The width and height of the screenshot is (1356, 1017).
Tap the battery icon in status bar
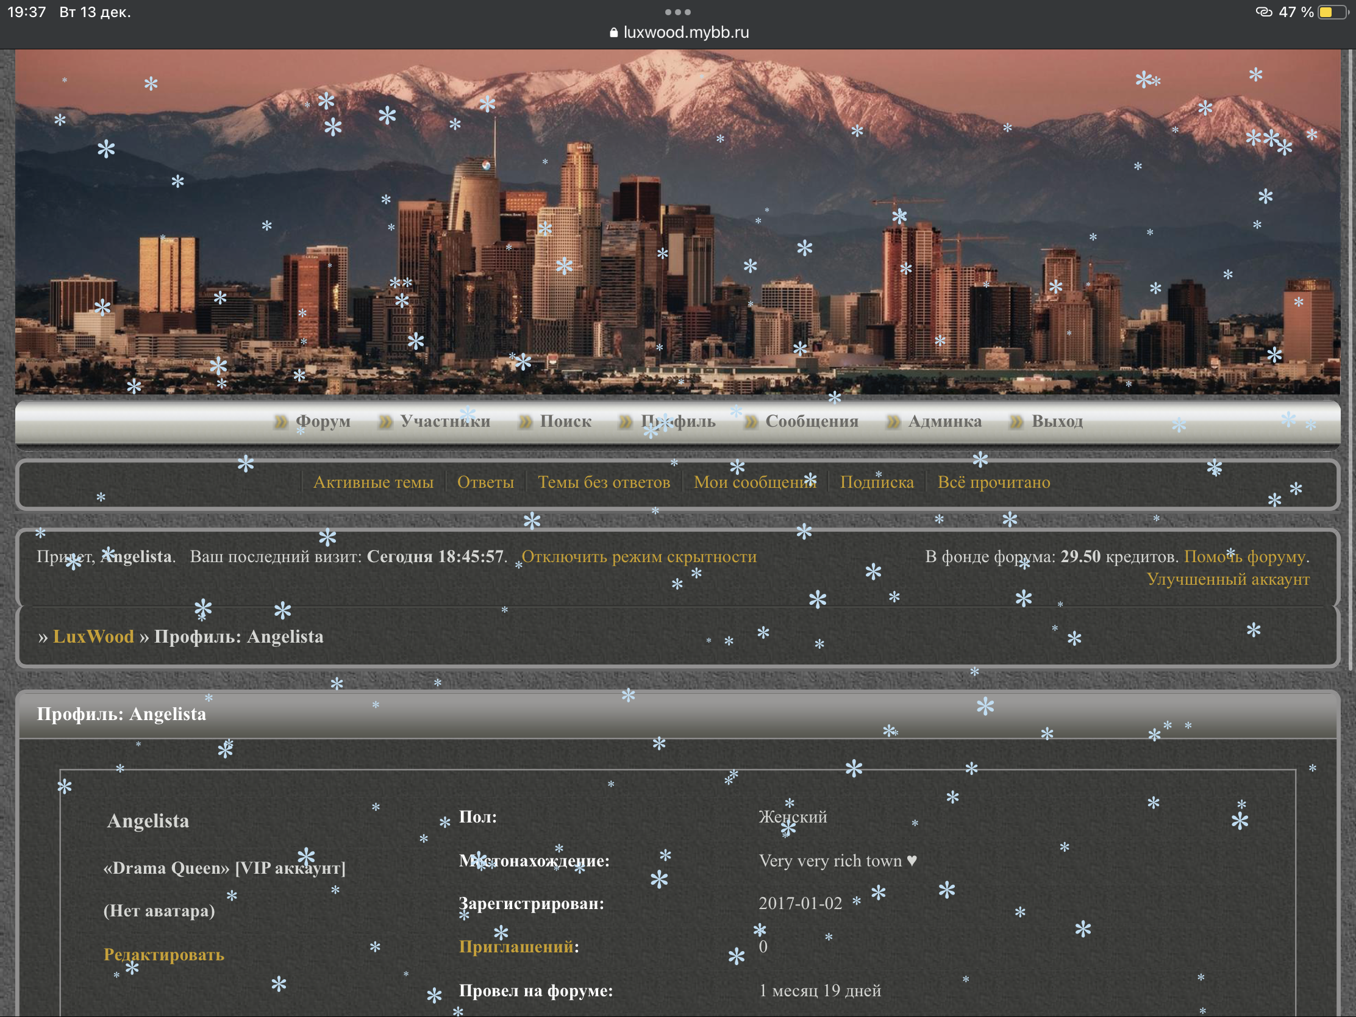pos(1333,12)
